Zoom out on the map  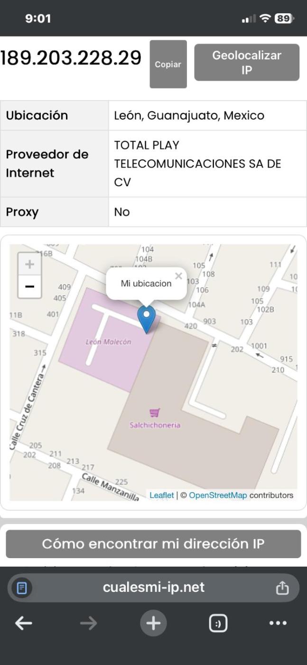[29, 286]
